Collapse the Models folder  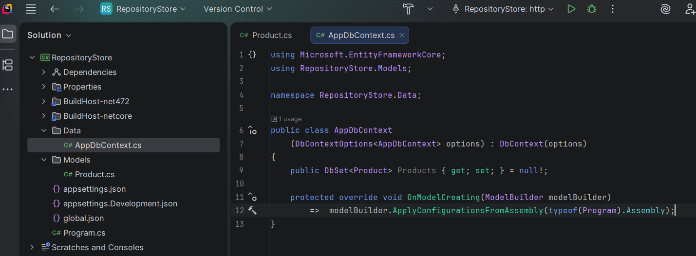point(43,160)
